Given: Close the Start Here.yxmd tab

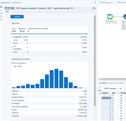Looking at the screenshot, I should tap(113, 3).
